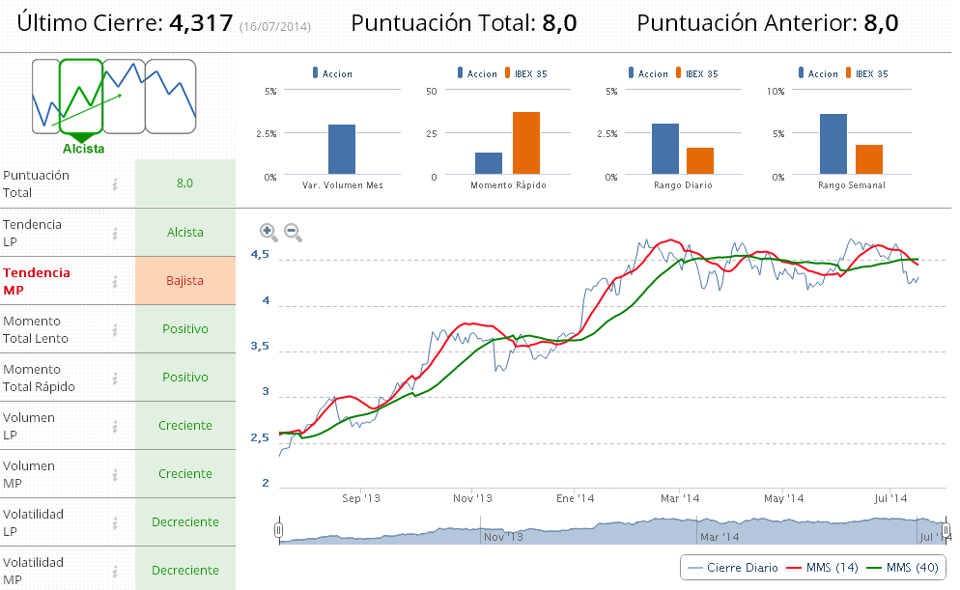Open info icon for Volumen MP
960x590 pixels.
[115, 475]
